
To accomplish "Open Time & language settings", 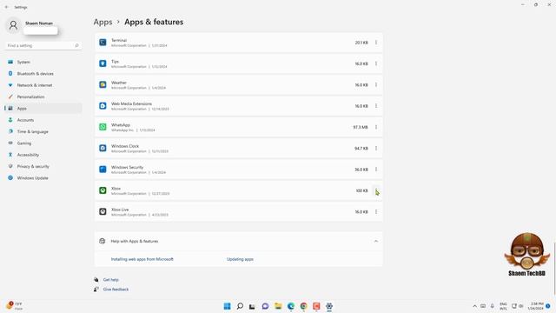I will (43, 131).
